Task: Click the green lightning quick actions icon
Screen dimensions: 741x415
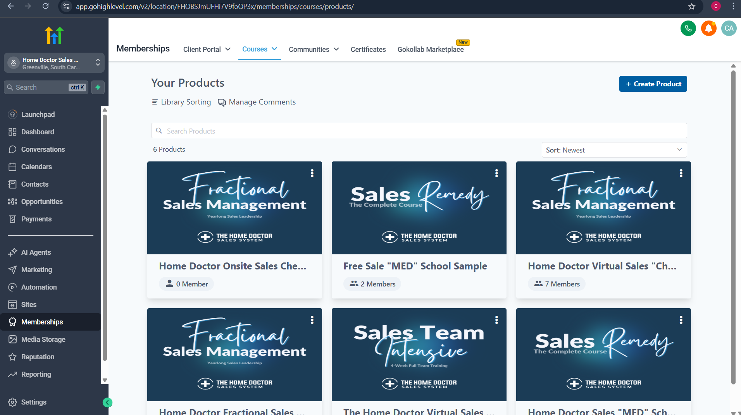Action: (98, 87)
